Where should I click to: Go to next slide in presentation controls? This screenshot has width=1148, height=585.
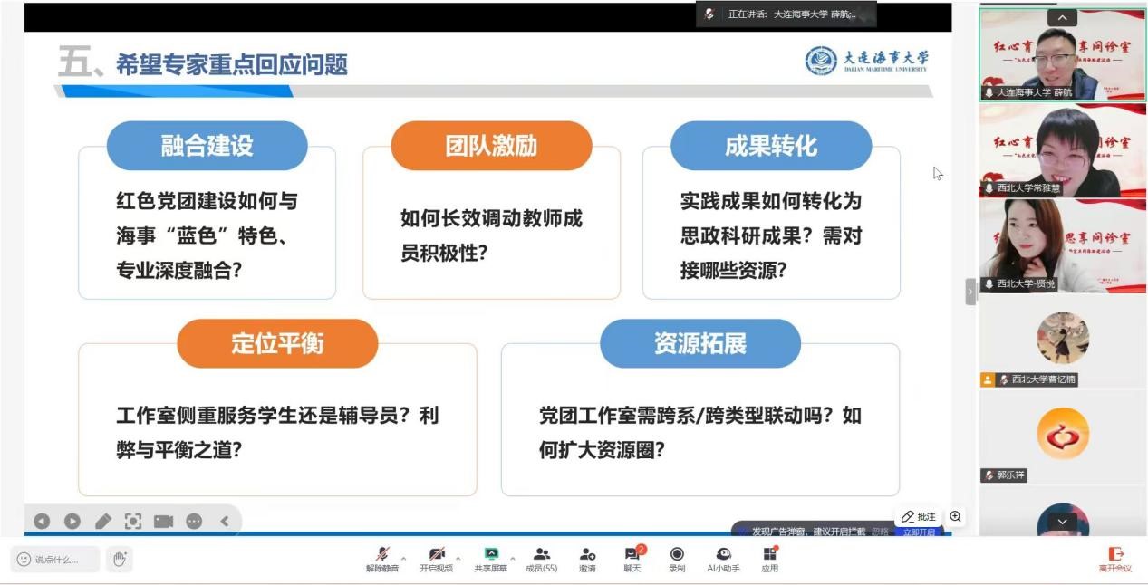72,521
